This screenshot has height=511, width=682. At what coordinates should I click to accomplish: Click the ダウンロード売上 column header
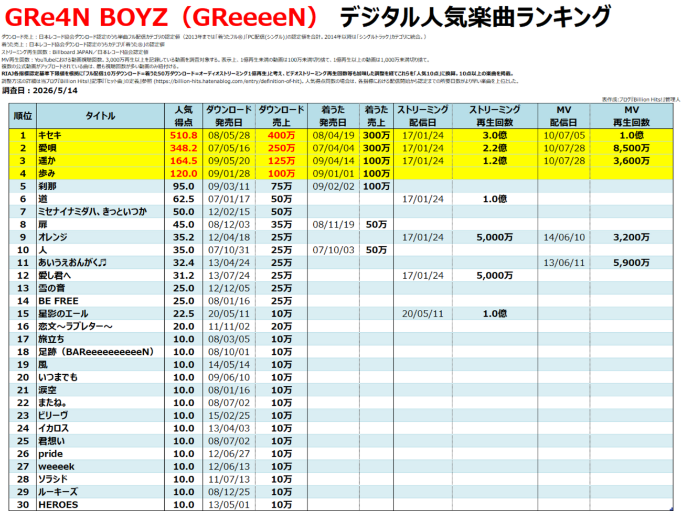pos(281,116)
